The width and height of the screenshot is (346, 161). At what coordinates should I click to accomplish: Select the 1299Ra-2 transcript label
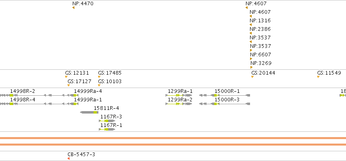180,100
